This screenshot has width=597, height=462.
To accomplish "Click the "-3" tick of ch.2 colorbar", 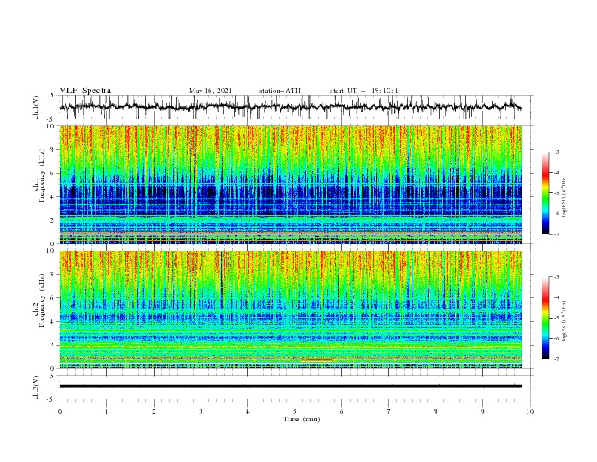I will [x=556, y=277].
